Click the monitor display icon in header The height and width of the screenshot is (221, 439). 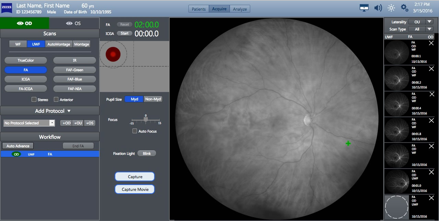pyautogui.click(x=364, y=8)
